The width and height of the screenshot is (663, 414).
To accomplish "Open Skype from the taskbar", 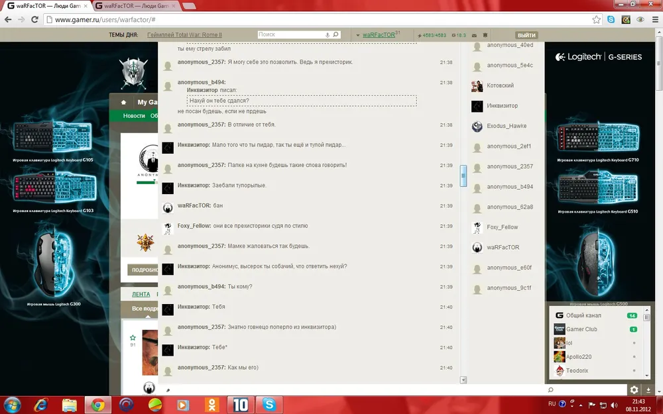I will pyautogui.click(x=269, y=405).
